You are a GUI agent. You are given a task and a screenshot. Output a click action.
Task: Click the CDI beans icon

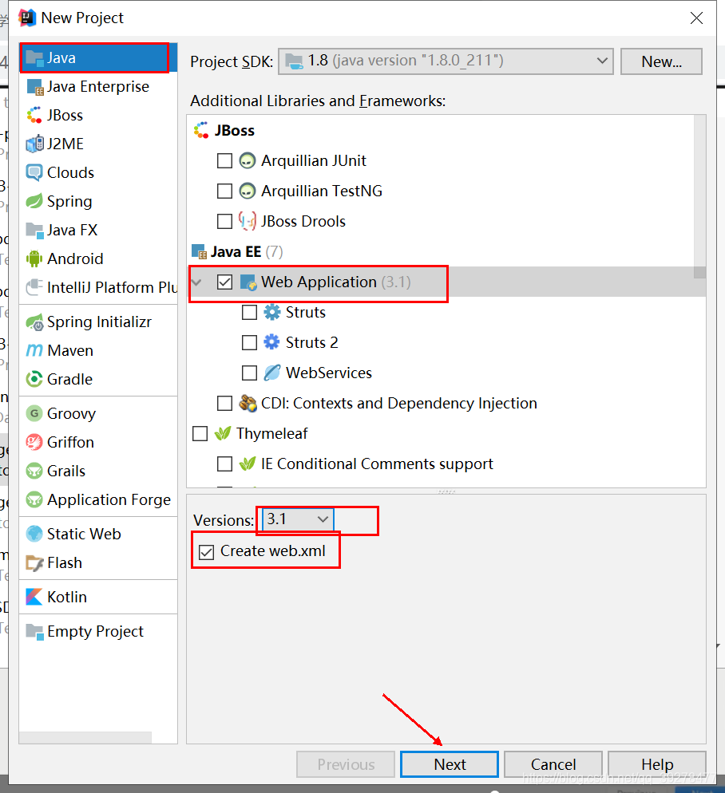coord(248,404)
